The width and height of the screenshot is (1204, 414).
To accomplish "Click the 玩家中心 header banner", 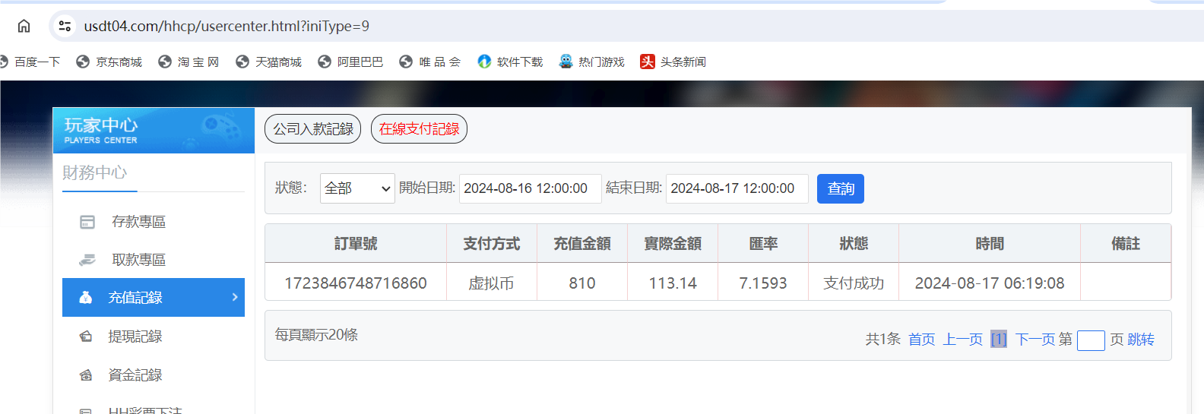I will (154, 130).
